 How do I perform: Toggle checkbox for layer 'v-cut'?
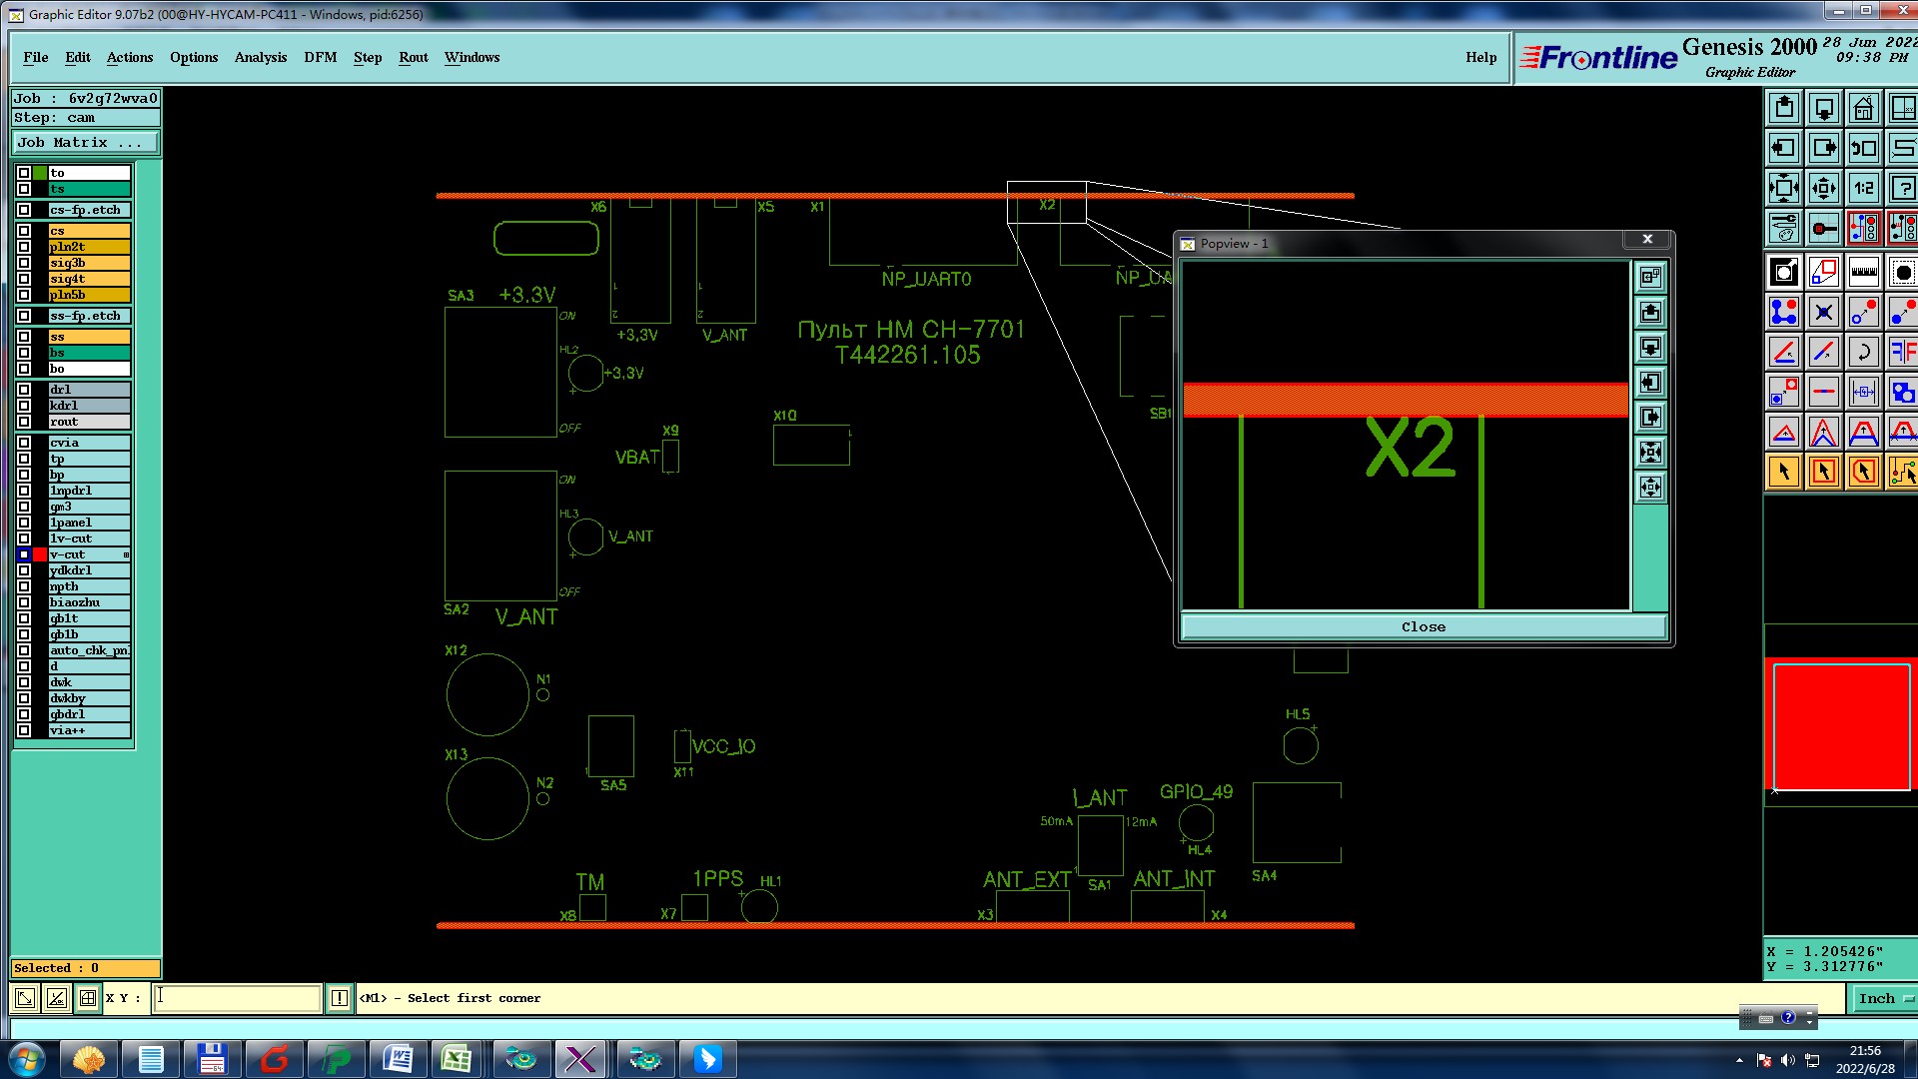[x=24, y=554]
